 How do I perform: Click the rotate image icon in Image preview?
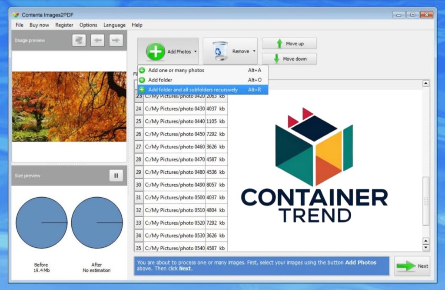79,40
